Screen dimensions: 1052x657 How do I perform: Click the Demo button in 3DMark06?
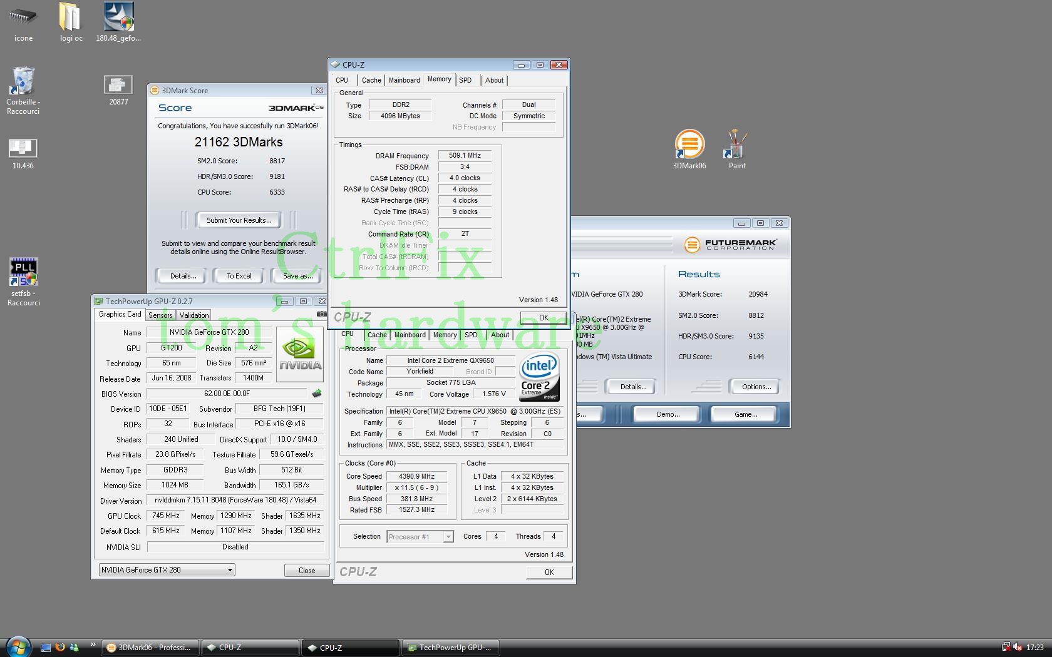tap(668, 414)
